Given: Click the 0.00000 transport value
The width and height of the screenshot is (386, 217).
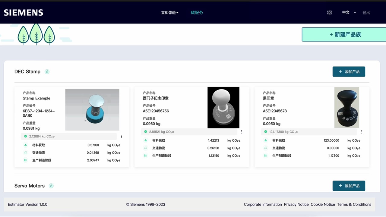Looking at the screenshot, I should click(333, 148).
